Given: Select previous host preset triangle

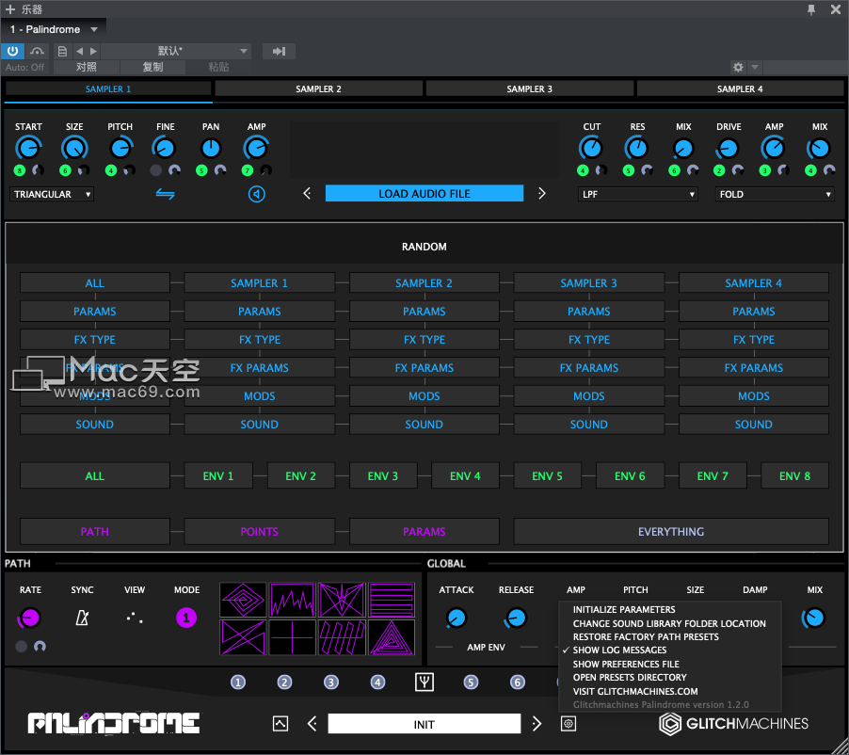Looking at the screenshot, I should (x=80, y=51).
